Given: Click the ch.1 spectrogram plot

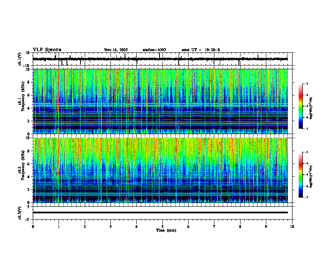Looking at the screenshot, I should 160,101.
